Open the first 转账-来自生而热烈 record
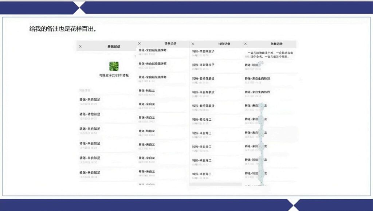This screenshot has width=373, height=211. pos(257,78)
